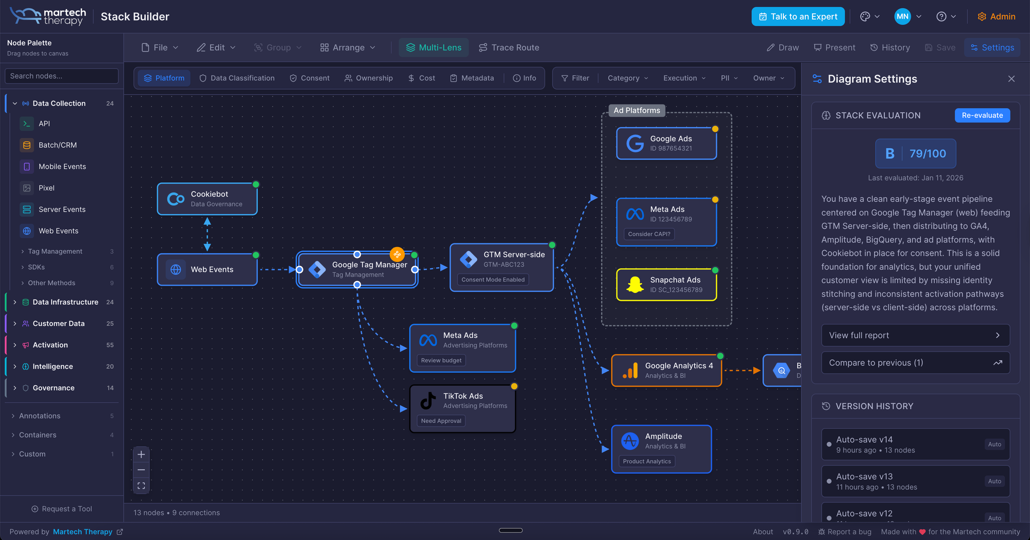Expand the Data Infrastructure category
The image size is (1030, 540).
[x=15, y=302]
